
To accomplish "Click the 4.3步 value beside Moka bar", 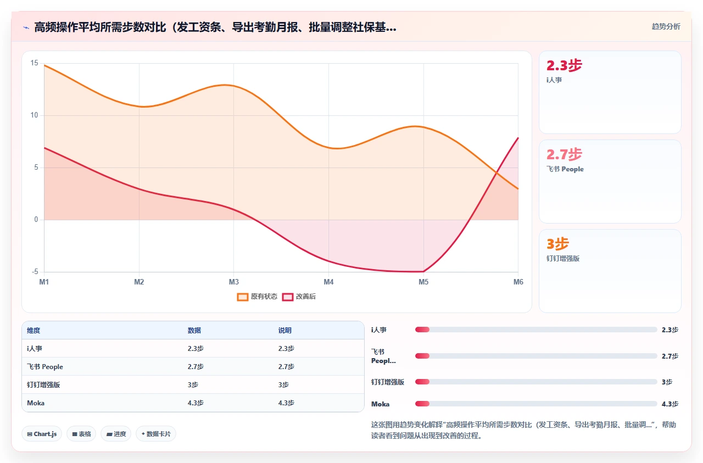I will point(670,404).
